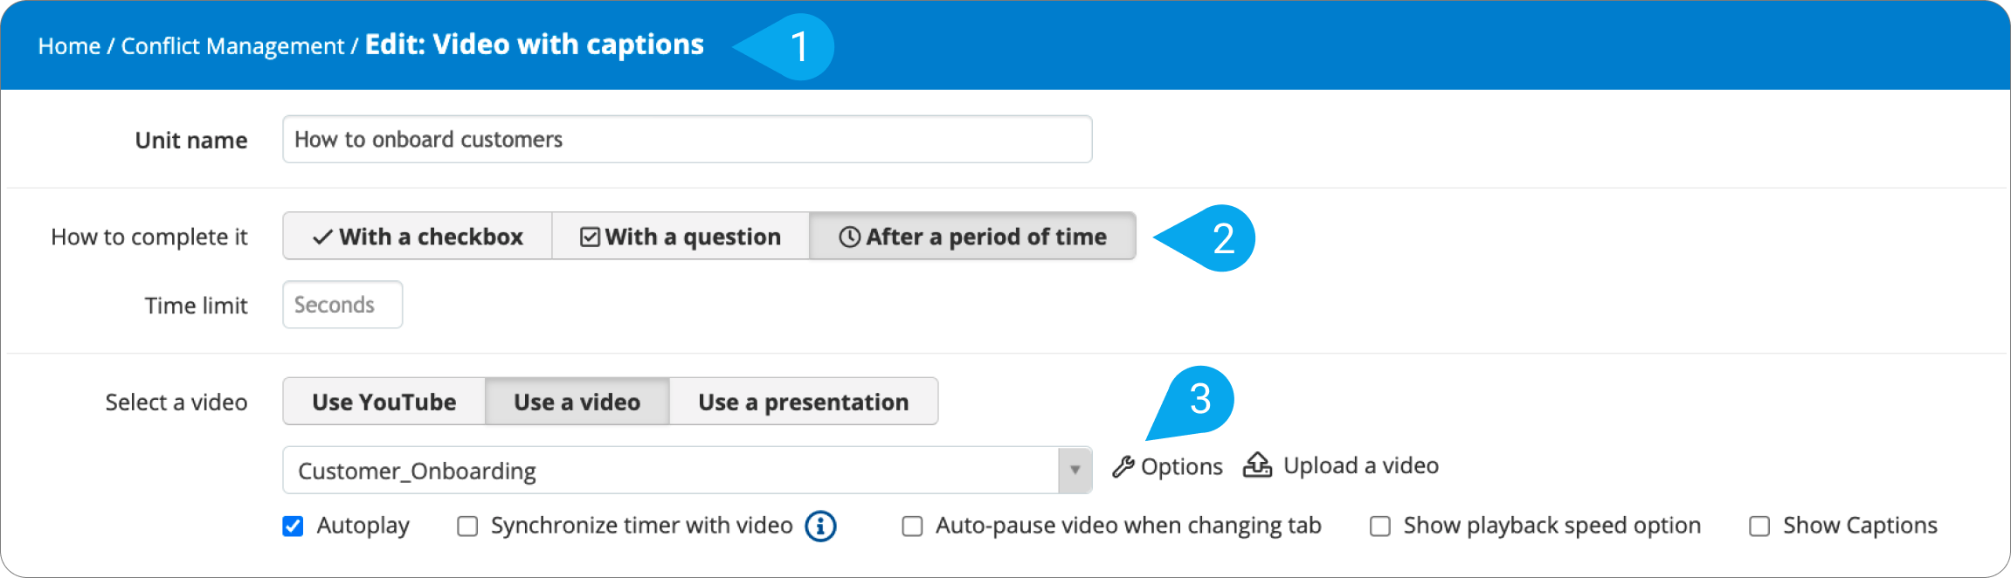Screen dimensions: 2011x578
Task: Focus the Time limit Seconds field
Action: tap(342, 305)
